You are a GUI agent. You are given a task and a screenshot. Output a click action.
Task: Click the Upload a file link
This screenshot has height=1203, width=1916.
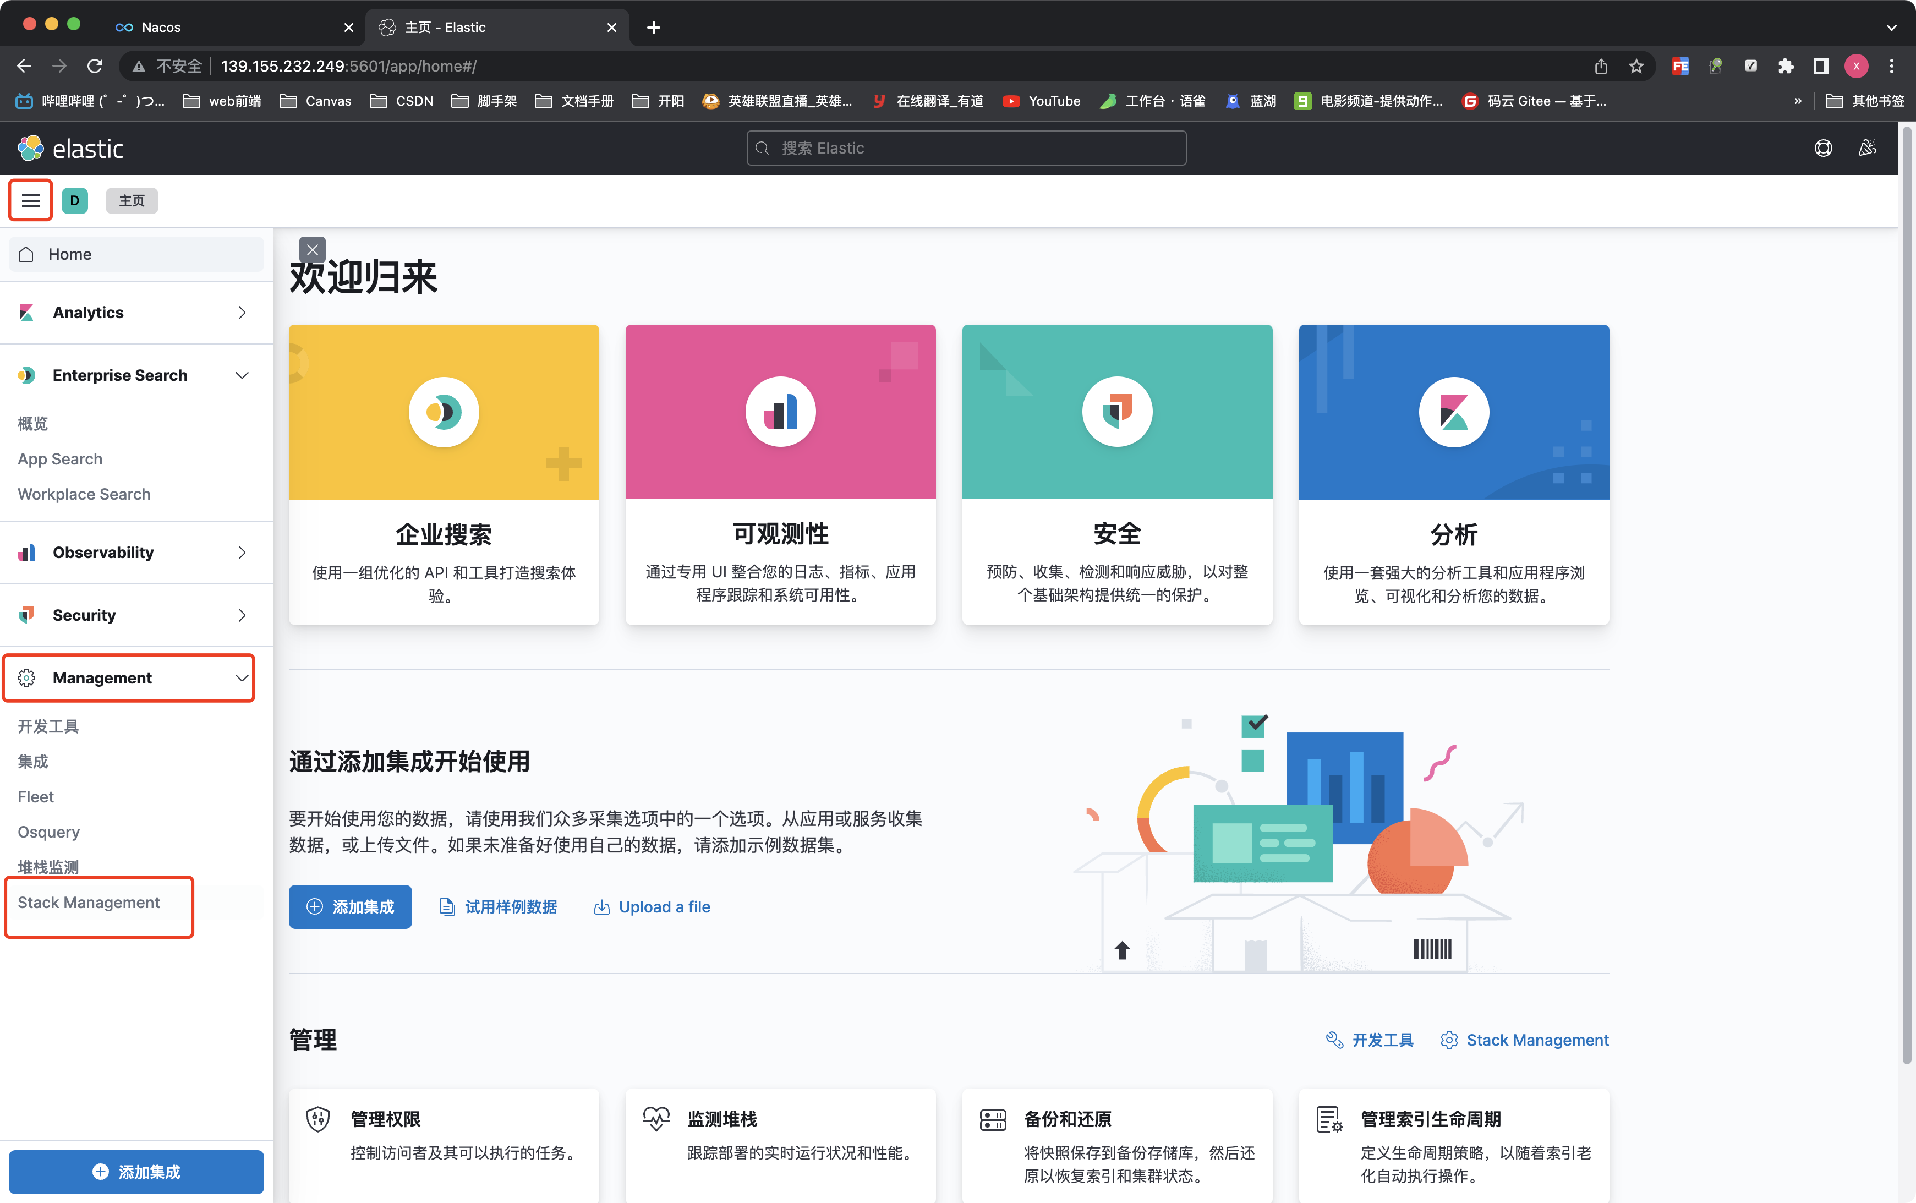(652, 907)
